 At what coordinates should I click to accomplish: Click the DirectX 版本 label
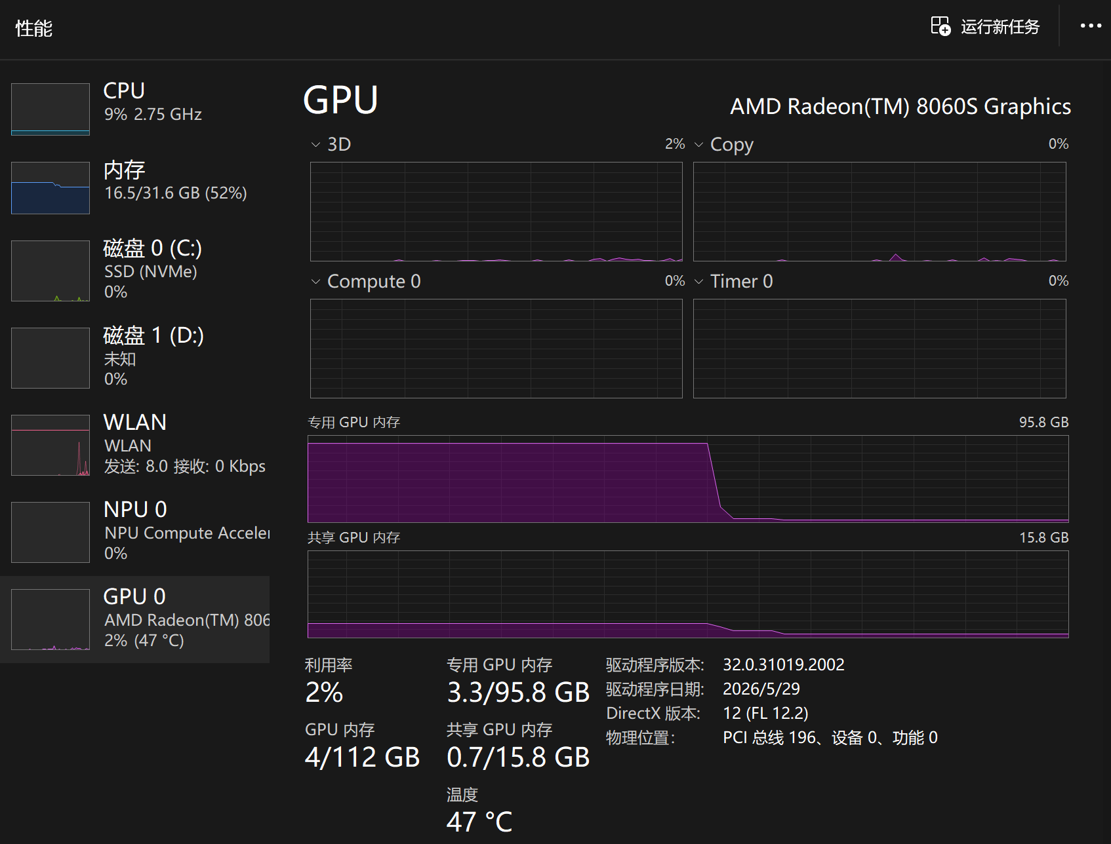653,713
